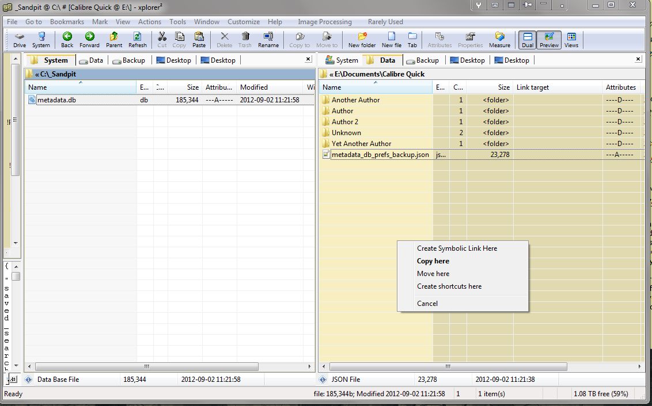652x406 pixels.
Task: Choose Create shortcuts here
Action: click(x=449, y=286)
